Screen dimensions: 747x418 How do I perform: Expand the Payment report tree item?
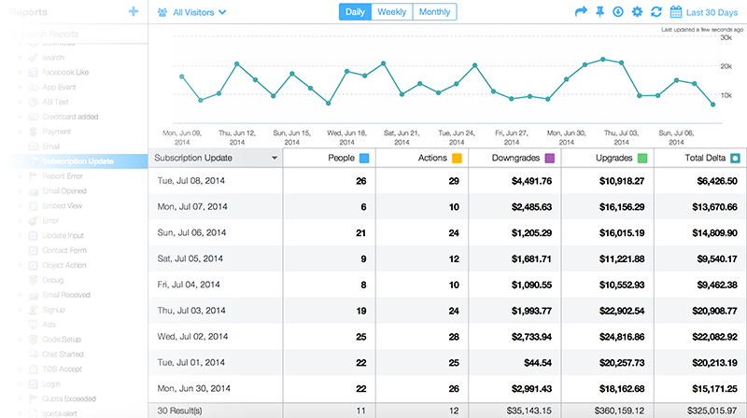coord(21,132)
